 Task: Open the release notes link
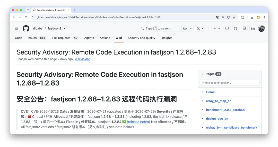tap(138, 122)
